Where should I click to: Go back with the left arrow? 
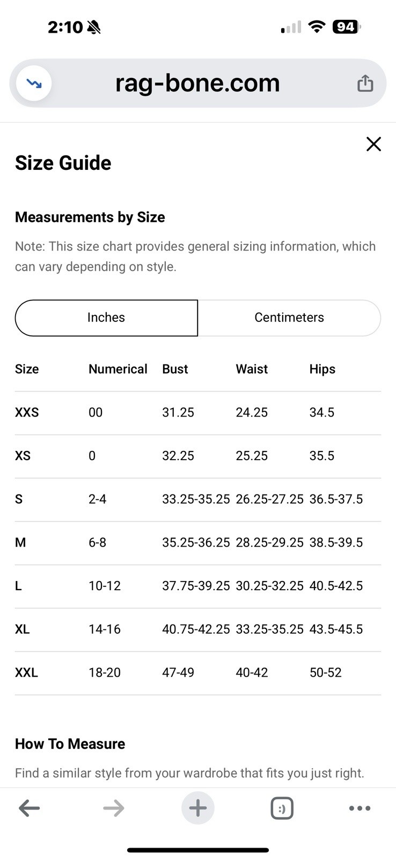tap(29, 808)
